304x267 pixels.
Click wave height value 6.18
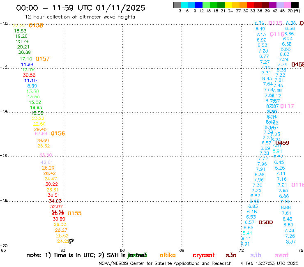pyautogui.click(x=252, y=212)
